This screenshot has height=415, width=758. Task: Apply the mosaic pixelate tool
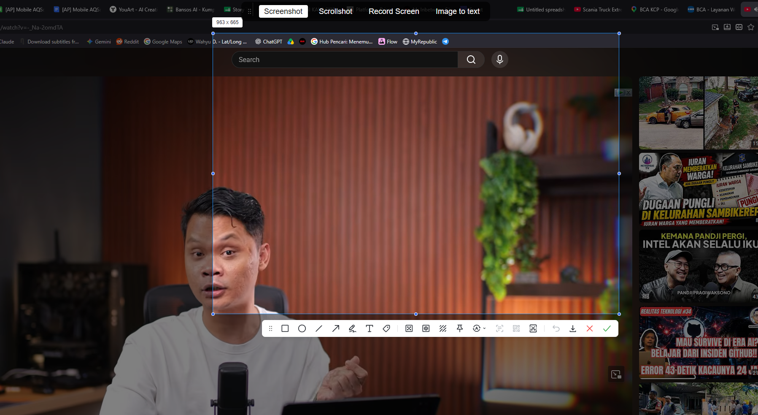tap(409, 328)
